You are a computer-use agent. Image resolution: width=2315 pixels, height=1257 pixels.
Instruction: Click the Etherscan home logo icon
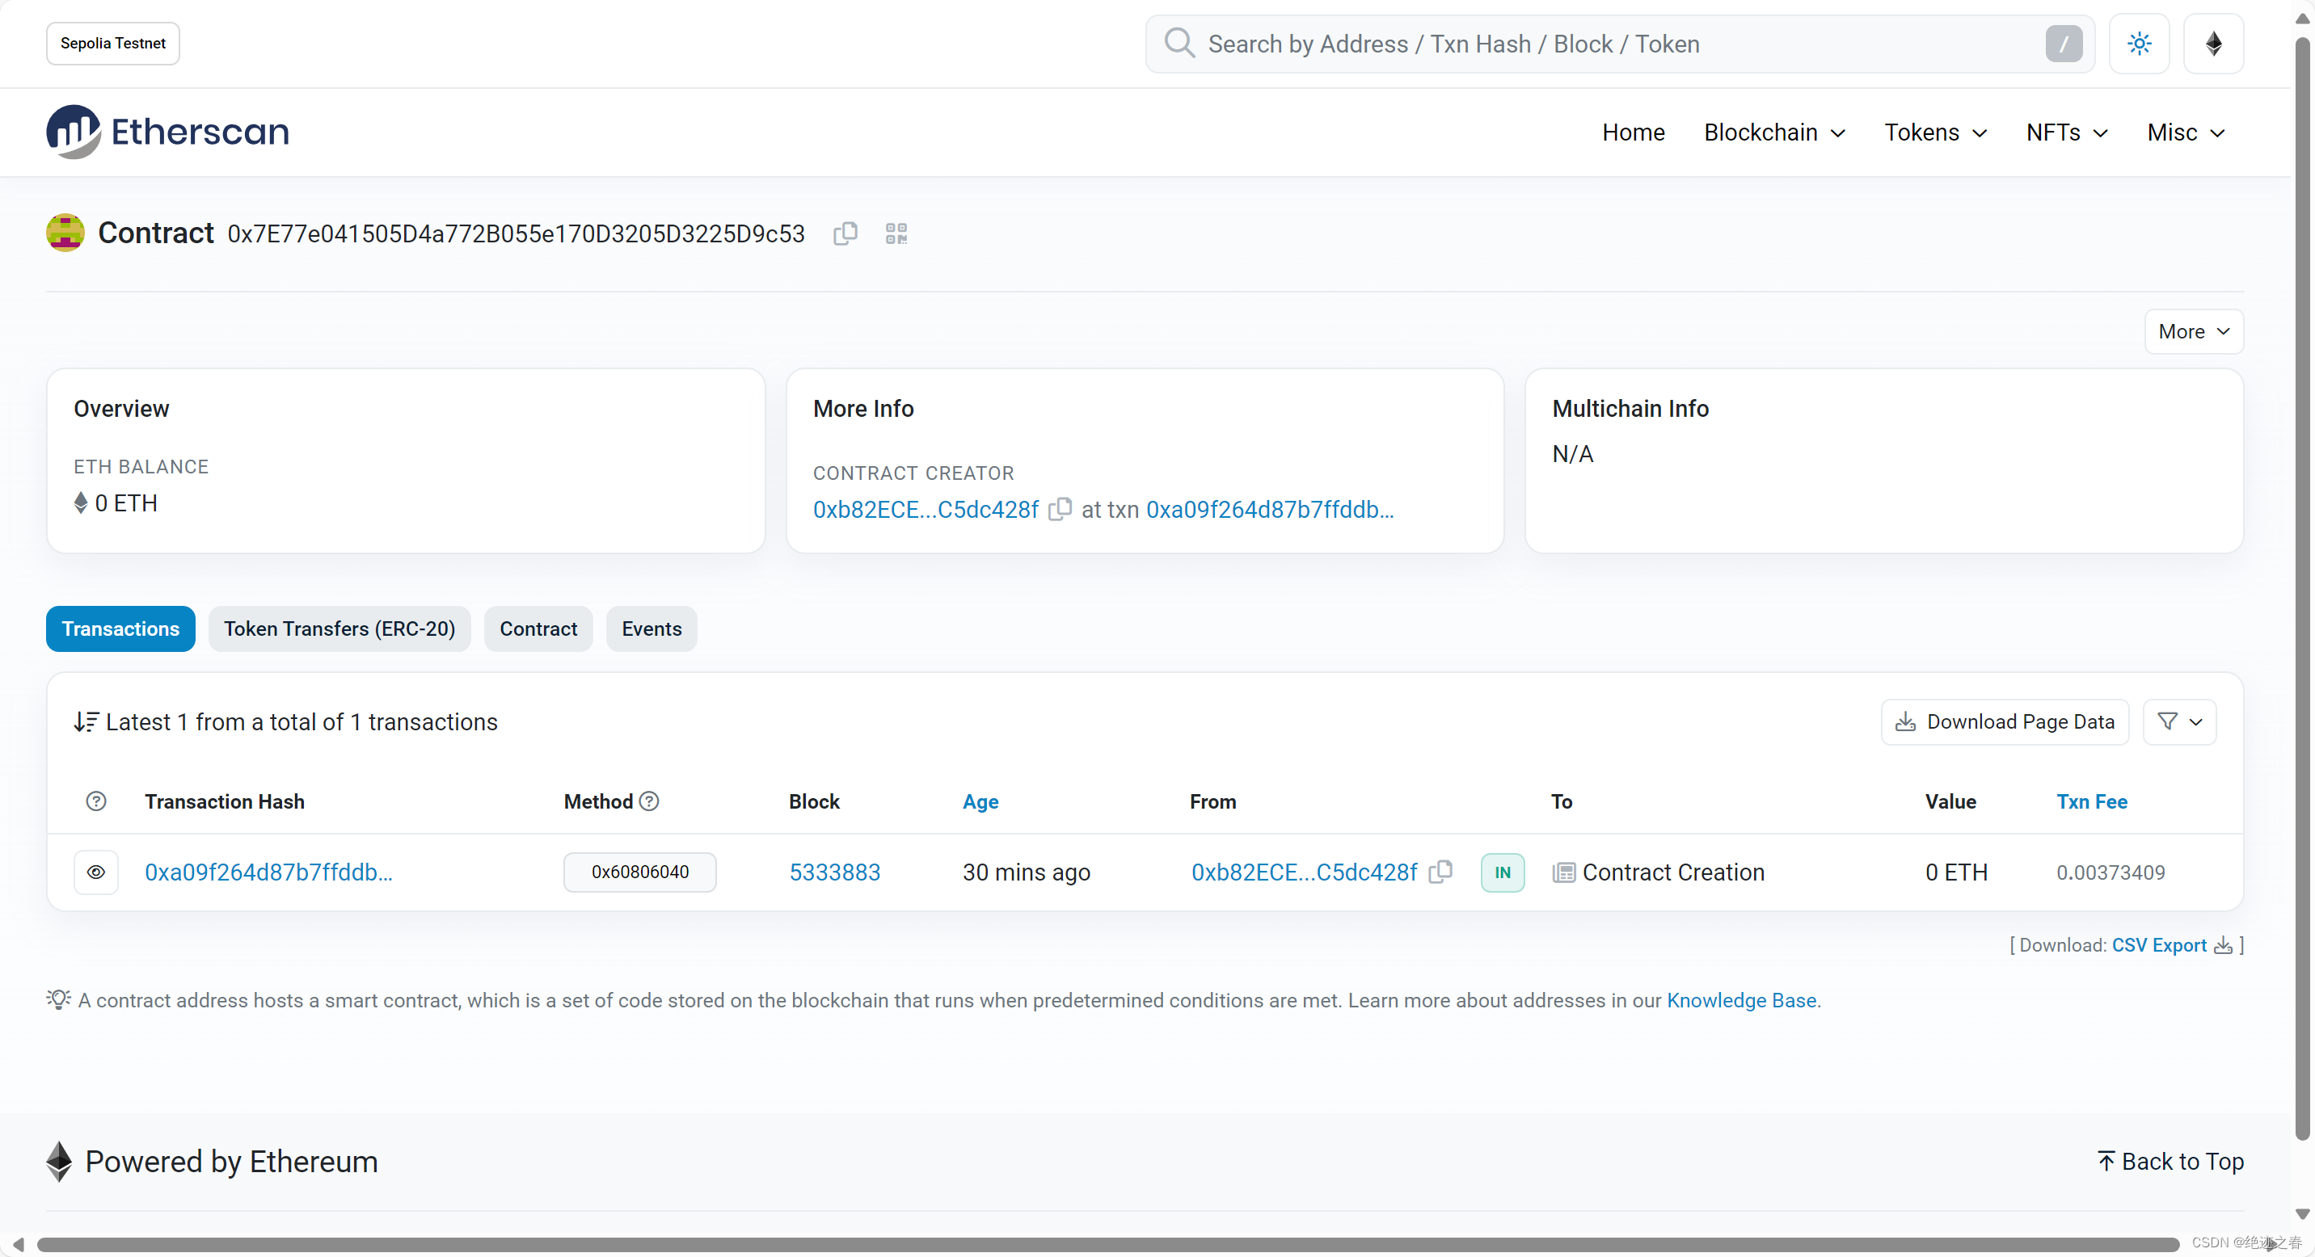(x=73, y=132)
